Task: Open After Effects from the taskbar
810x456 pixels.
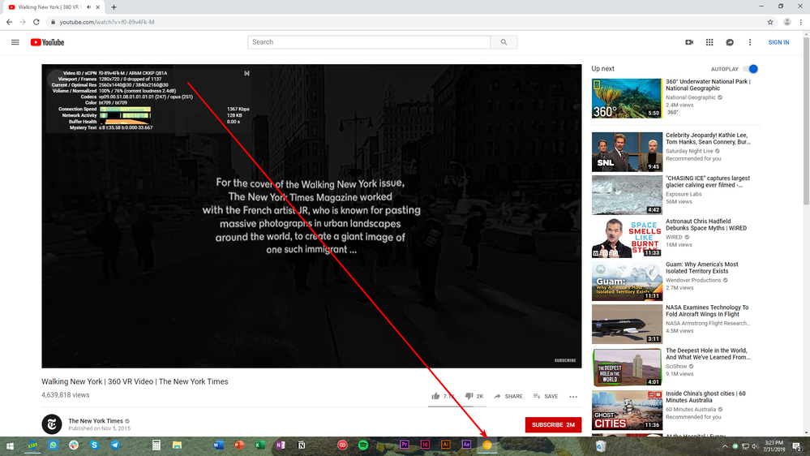Action: 466,445
